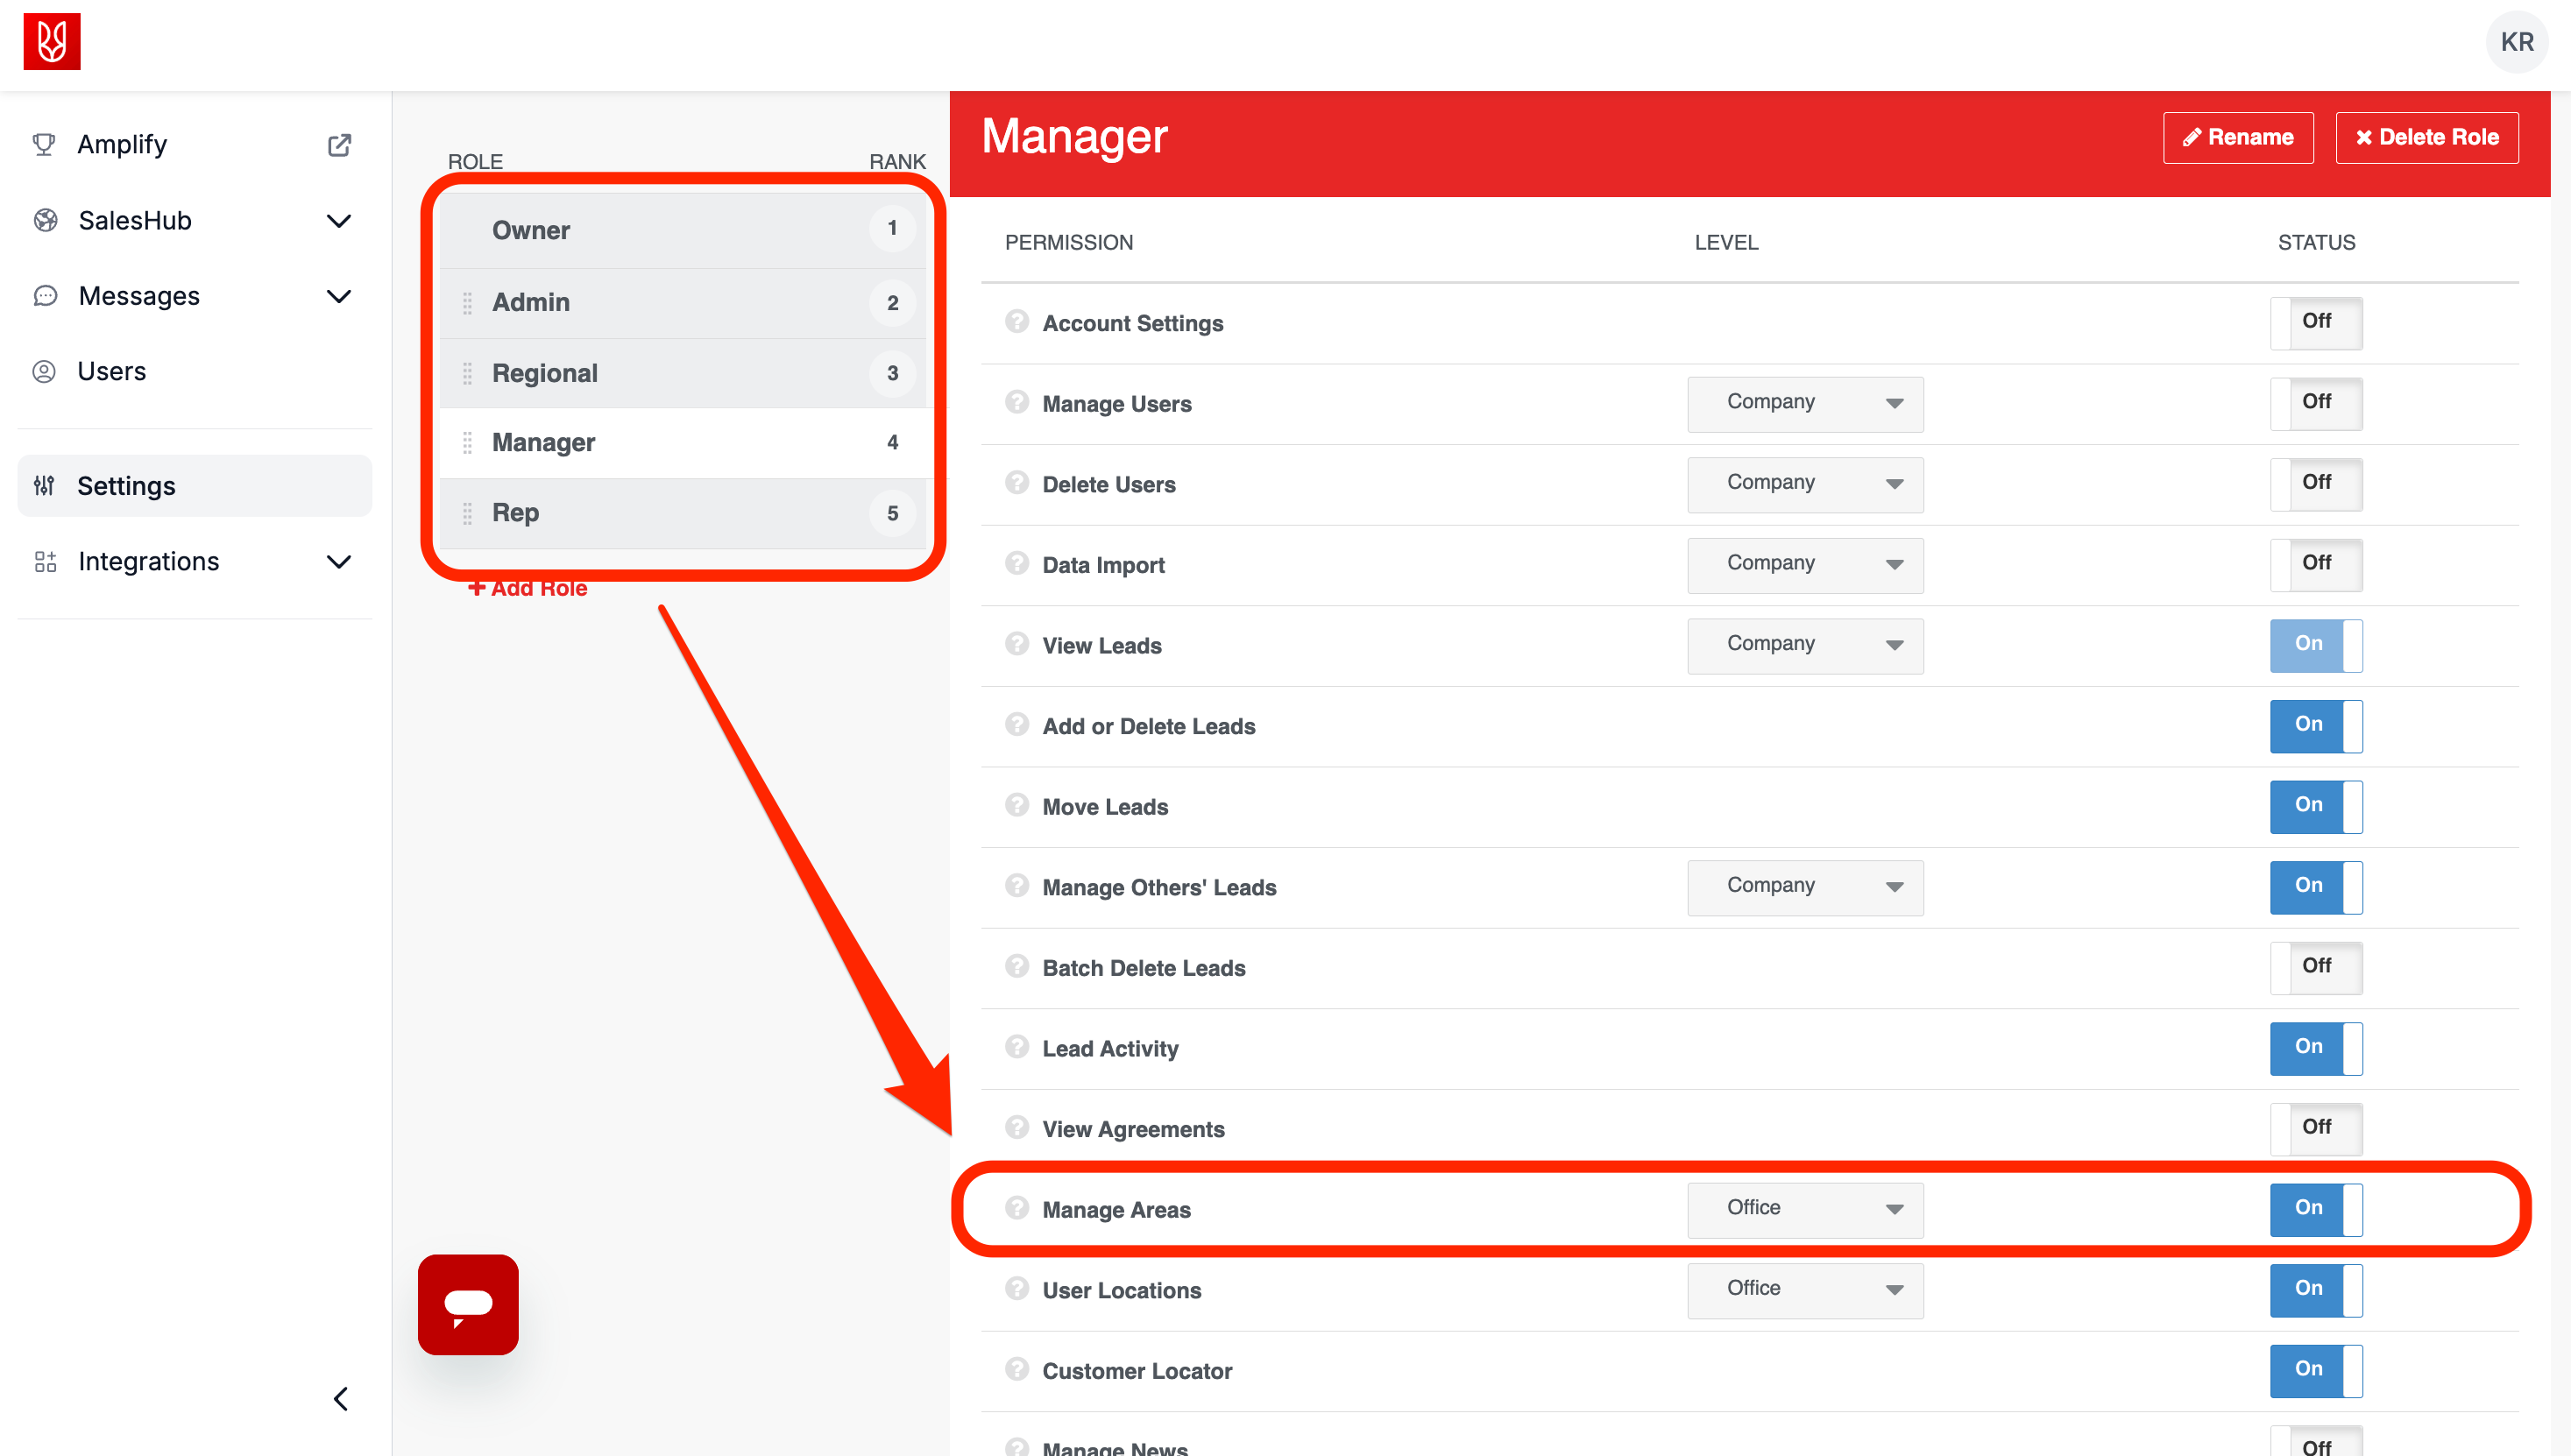Open the red chat support widget
2571x1456 pixels.
[468, 1304]
